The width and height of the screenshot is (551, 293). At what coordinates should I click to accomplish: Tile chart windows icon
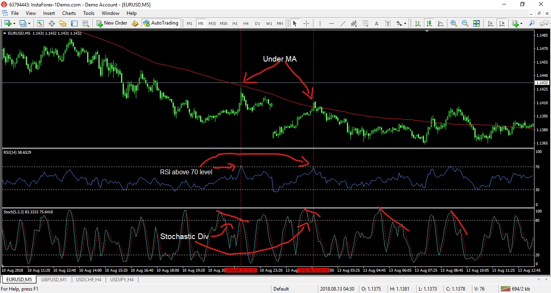(x=476, y=23)
